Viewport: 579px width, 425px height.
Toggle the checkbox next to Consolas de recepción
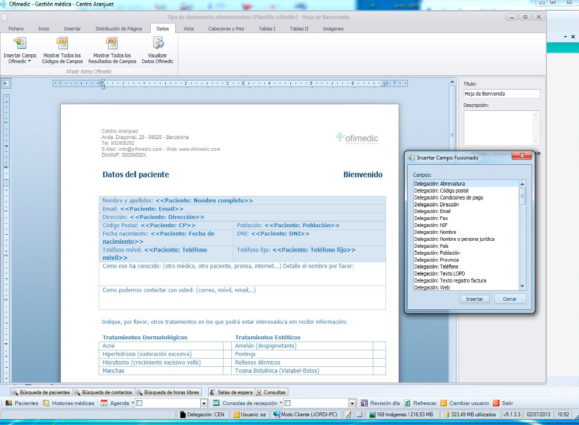point(287,403)
